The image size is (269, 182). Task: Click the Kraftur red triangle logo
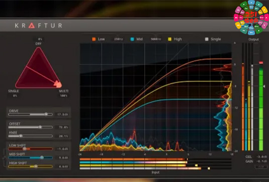tap(32, 26)
